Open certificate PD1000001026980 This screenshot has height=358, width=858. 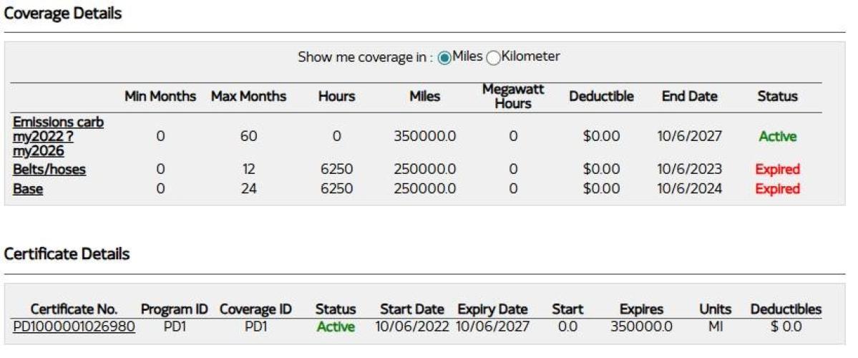click(x=74, y=326)
